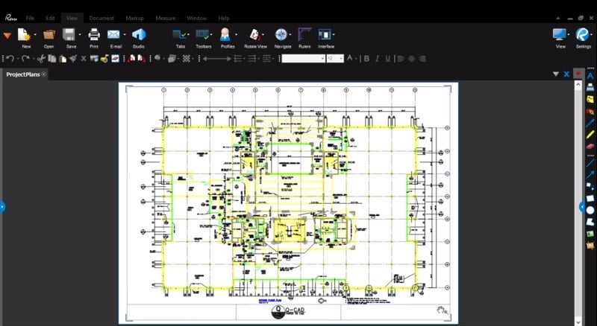
Task: Click the Paste clipboard icon
Action: (x=63, y=59)
